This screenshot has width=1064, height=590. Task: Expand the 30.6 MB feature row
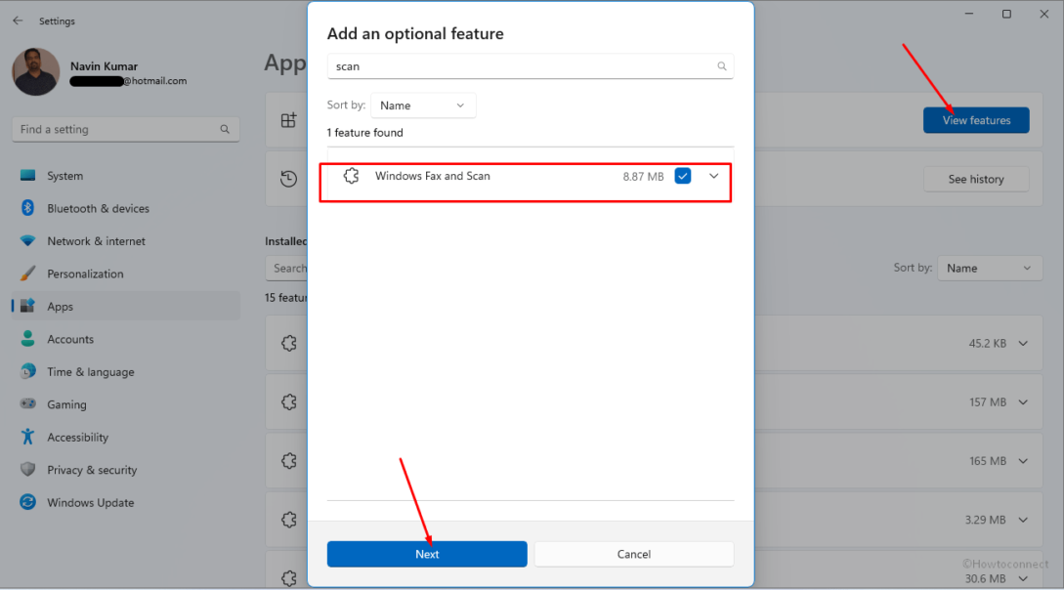(x=1023, y=579)
